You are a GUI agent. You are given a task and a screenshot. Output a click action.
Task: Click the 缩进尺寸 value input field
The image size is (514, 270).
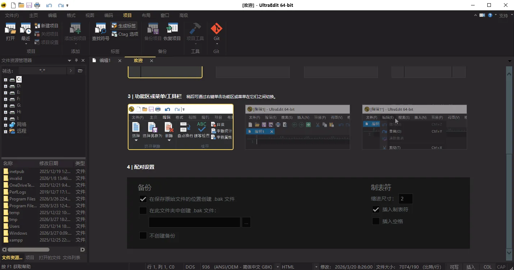click(x=405, y=198)
